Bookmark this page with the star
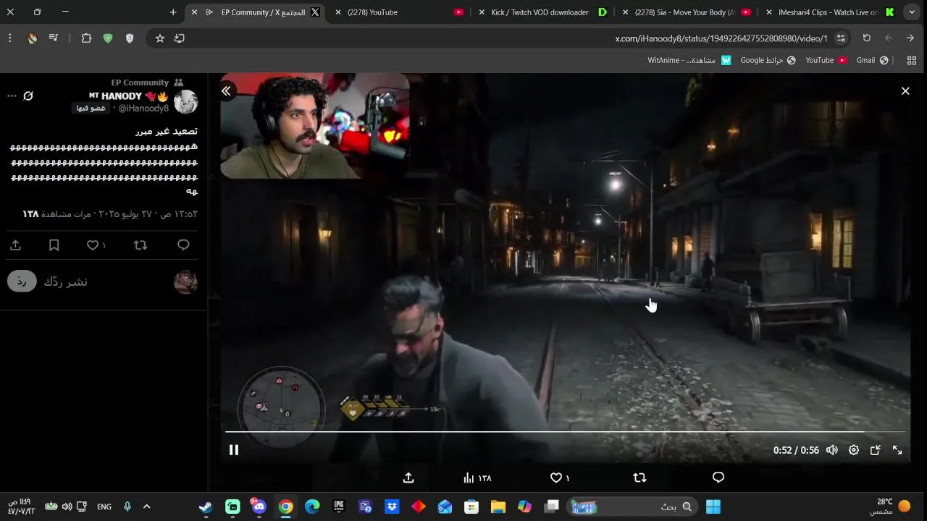Viewport: 927px width, 521px height. click(160, 38)
